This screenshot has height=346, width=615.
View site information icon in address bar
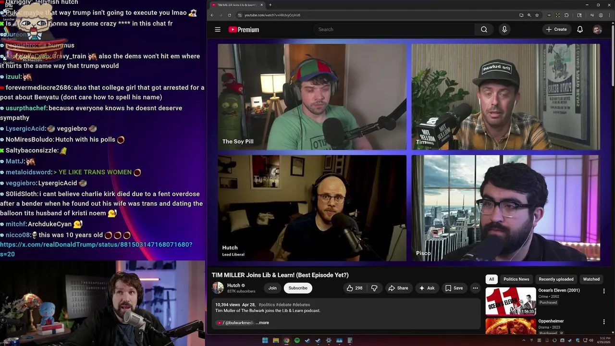coord(240,15)
